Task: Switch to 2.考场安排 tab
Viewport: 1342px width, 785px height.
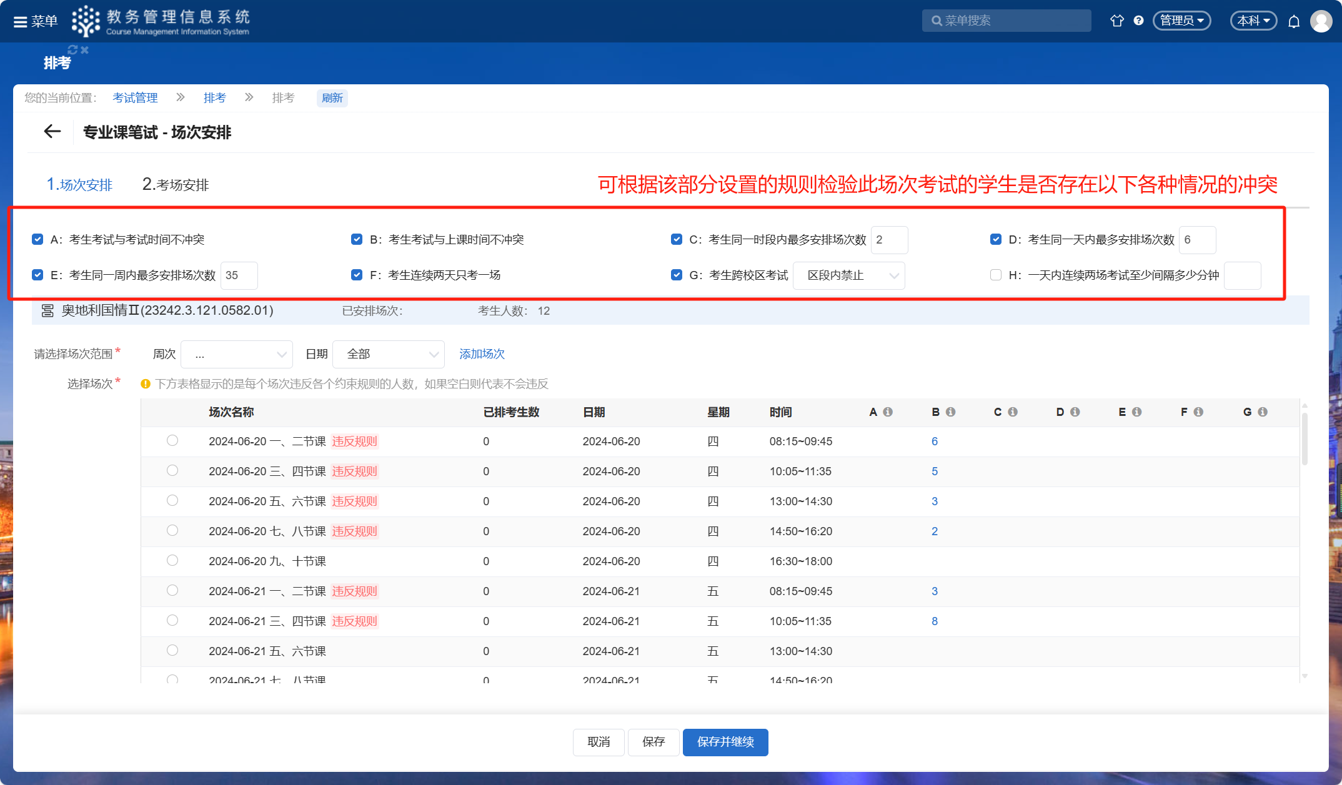Action: pos(176,185)
